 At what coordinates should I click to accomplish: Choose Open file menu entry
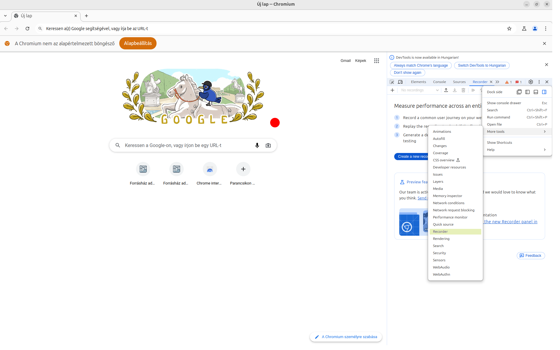517,124
